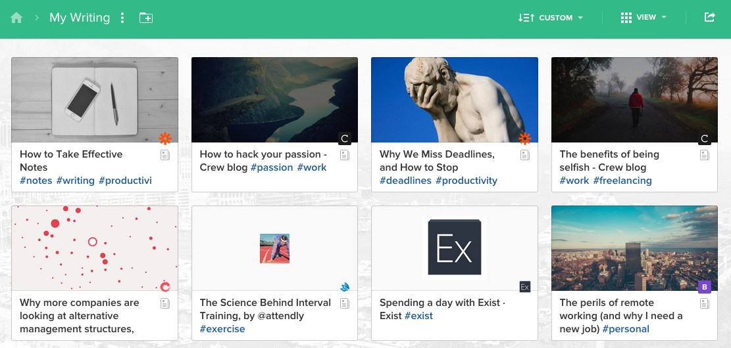The height and width of the screenshot is (348, 731).
Task: Select the #productivity tag under Miss Deadlines
Action: (x=466, y=181)
